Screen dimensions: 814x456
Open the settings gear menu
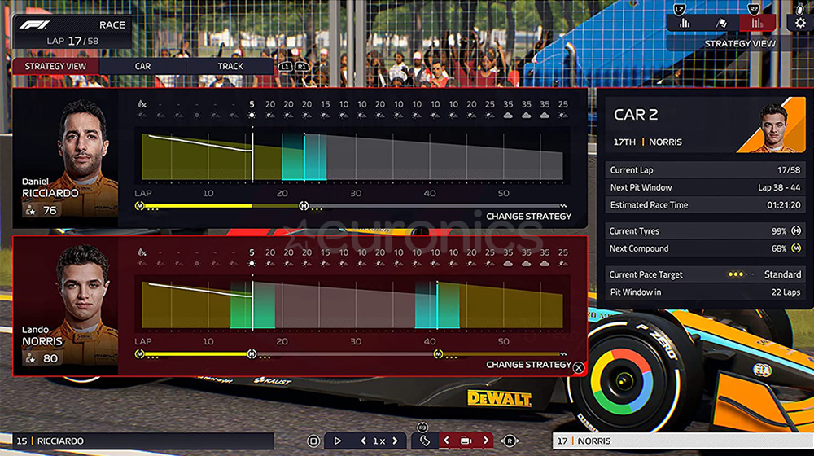(800, 23)
